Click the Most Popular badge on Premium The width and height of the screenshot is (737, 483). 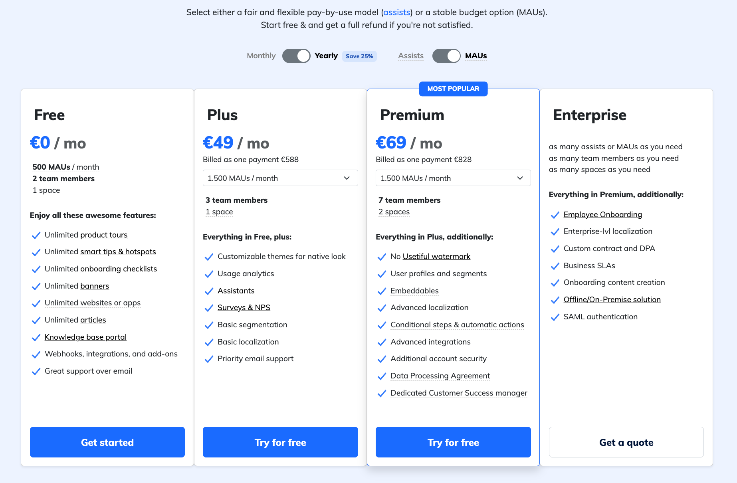[453, 89]
